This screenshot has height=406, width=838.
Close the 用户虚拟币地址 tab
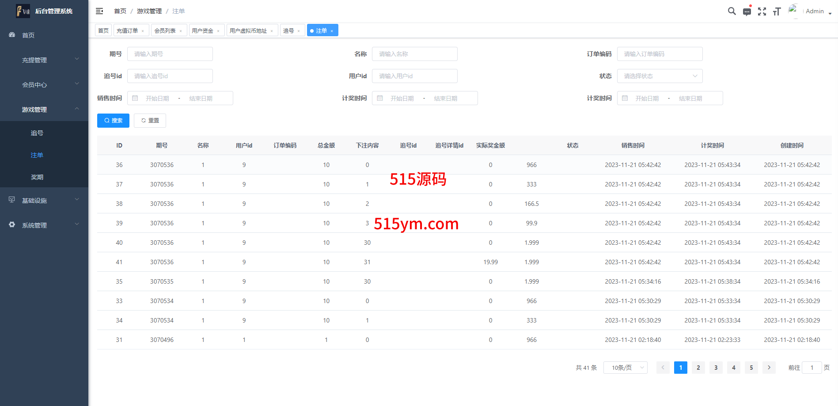pos(272,31)
